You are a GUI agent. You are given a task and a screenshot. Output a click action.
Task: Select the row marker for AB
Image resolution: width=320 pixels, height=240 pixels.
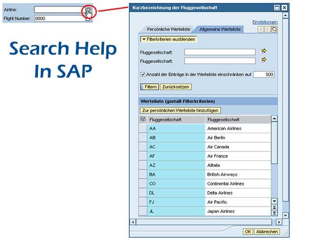pyautogui.click(x=143, y=138)
